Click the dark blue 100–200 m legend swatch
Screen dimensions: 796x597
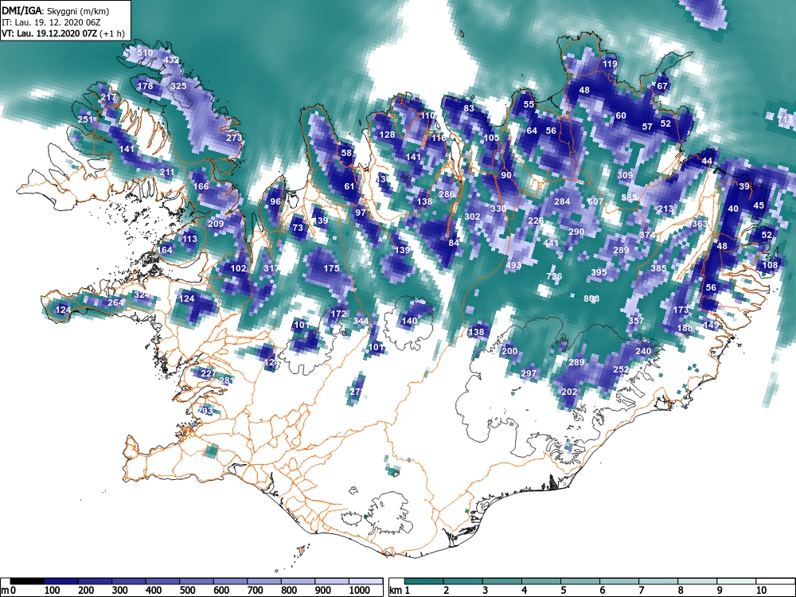tap(61, 581)
